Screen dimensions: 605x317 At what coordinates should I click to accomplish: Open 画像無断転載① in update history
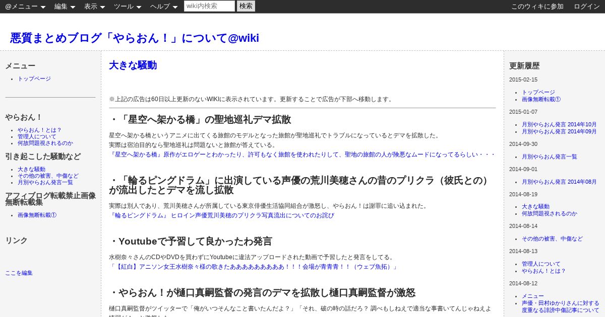pos(541,99)
